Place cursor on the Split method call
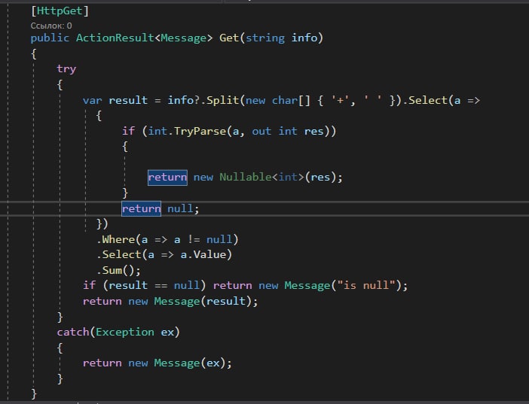The height and width of the screenshot is (404, 529). (x=222, y=100)
